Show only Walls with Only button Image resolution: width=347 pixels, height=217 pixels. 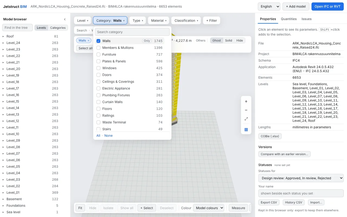147,41
